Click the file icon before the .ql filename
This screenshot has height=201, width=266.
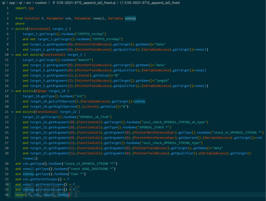tap(54, 3)
